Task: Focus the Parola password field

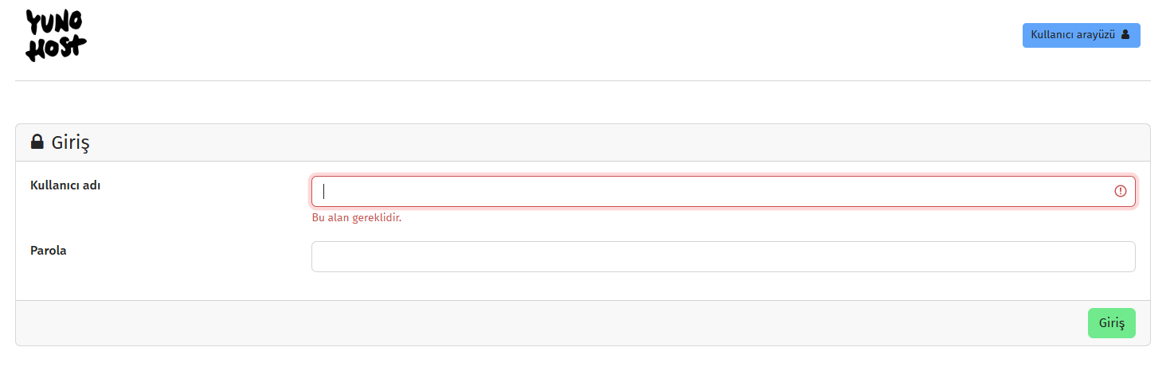Action: [x=723, y=256]
